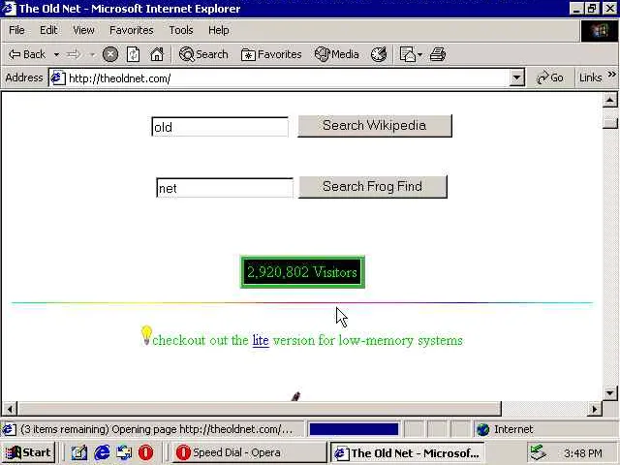Open the View menu
The image size is (620, 465).
tap(83, 30)
